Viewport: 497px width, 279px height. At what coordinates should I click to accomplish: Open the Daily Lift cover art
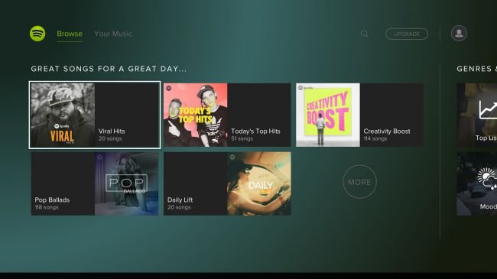coord(259,184)
